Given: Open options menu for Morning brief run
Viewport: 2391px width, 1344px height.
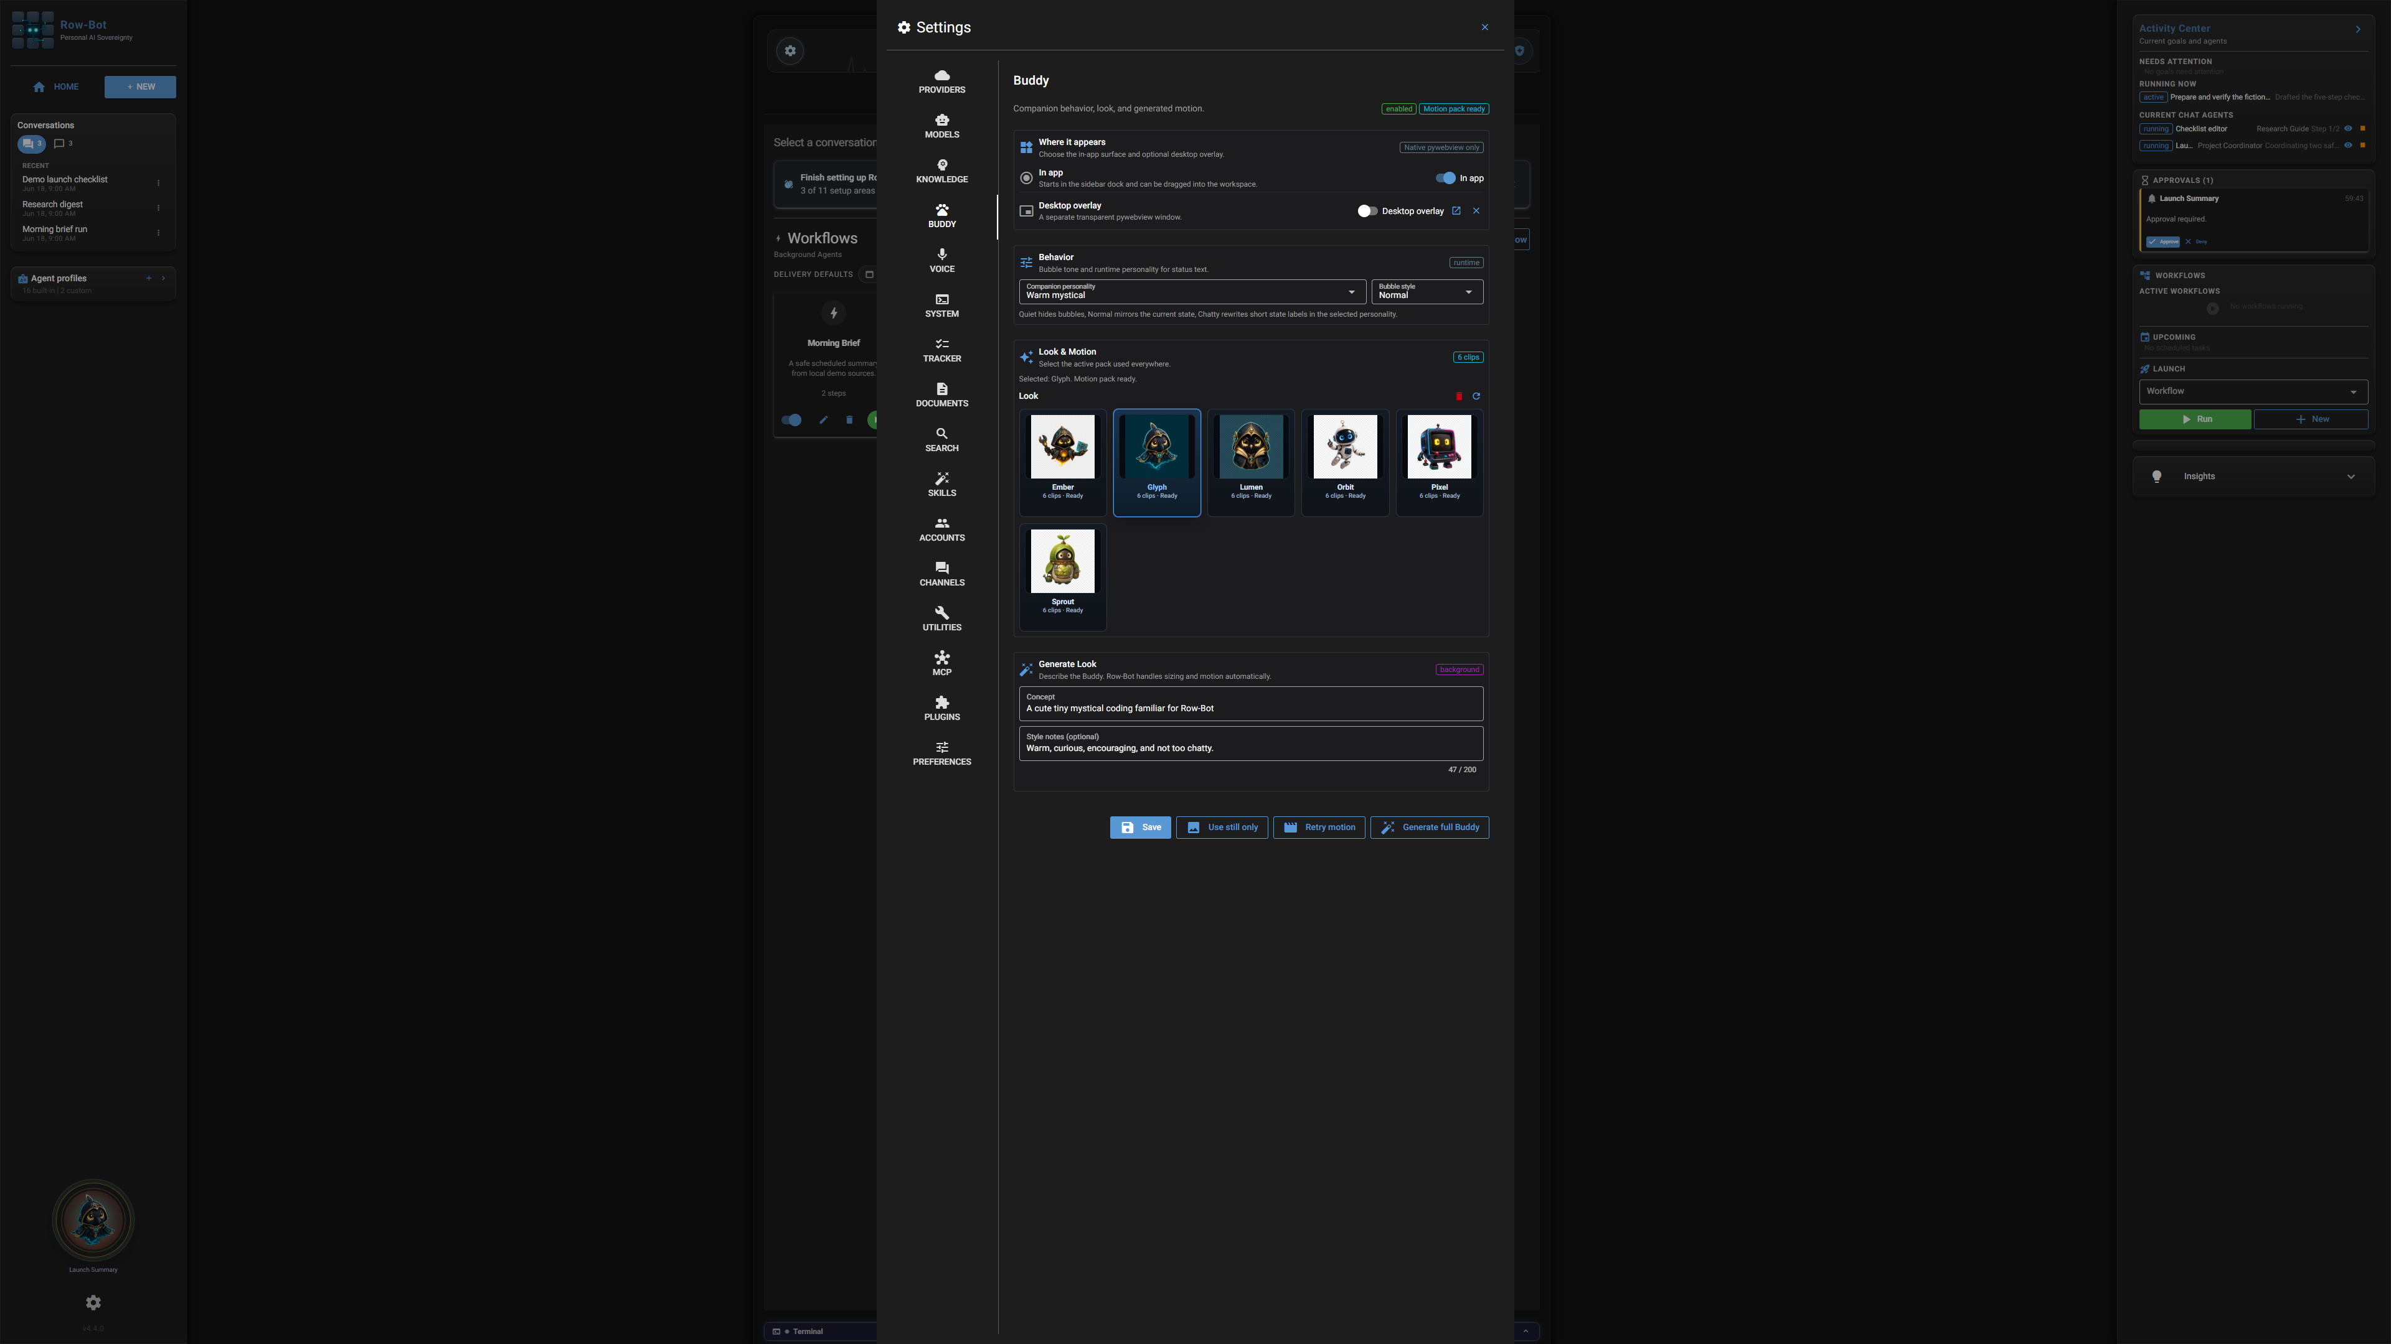Looking at the screenshot, I should click(x=158, y=234).
